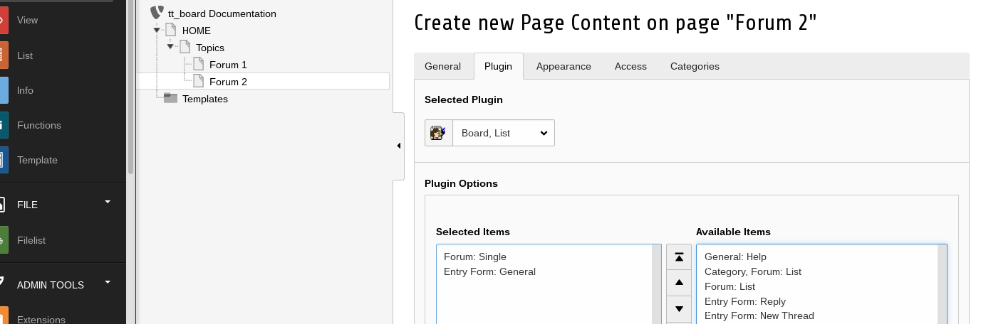The height and width of the screenshot is (324, 981).
Task: Collapse the ADMIN TOOLS module group
Action: (x=108, y=282)
